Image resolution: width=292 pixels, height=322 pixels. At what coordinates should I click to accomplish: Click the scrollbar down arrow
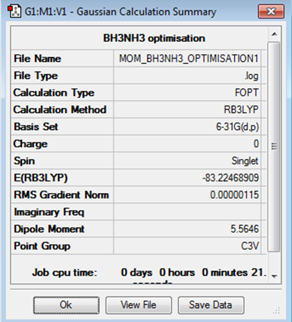(275, 276)
